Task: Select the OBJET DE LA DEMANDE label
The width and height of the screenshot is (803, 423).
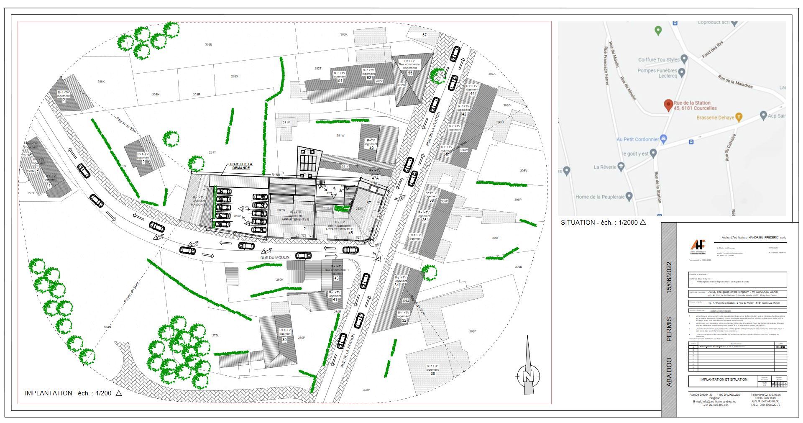Action: click(241, 166)
